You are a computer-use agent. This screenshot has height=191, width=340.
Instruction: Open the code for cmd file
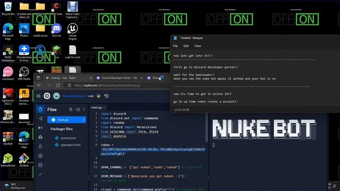point(73,52)
